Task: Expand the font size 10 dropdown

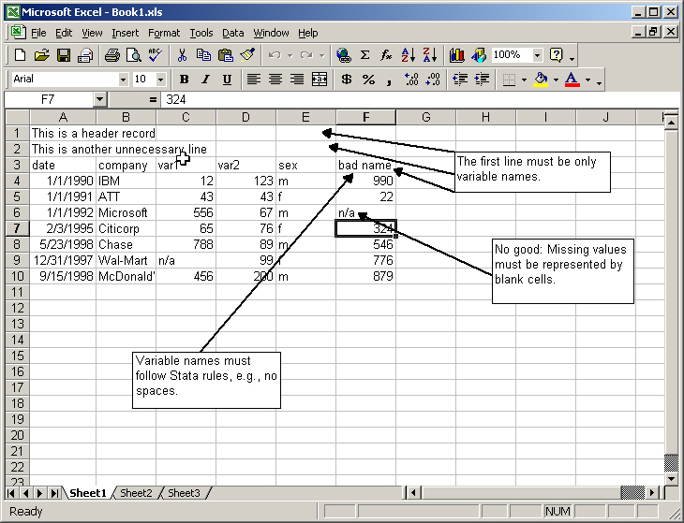Action: pyautogui.click(x=160, y=80)
